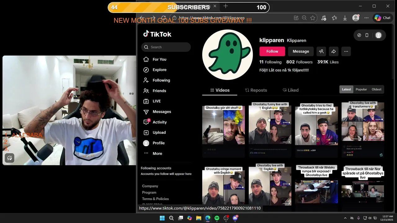Open the taskbar clock showing 12:27 AM

[387, 218]
